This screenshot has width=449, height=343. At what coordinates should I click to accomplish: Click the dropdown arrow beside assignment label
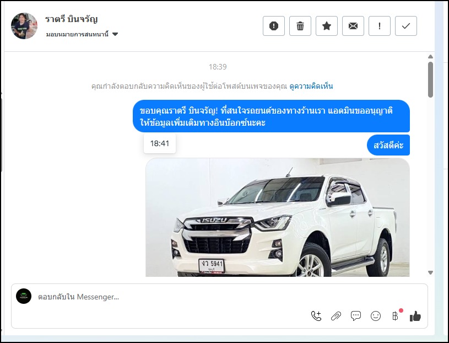tap(115, 34)
